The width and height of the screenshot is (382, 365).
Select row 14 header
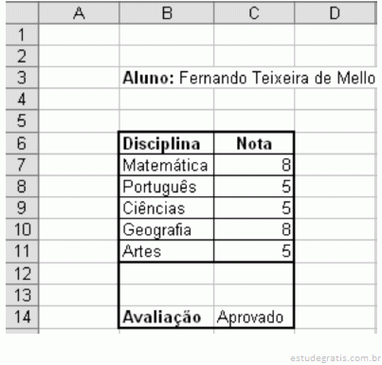pos(22,317)
